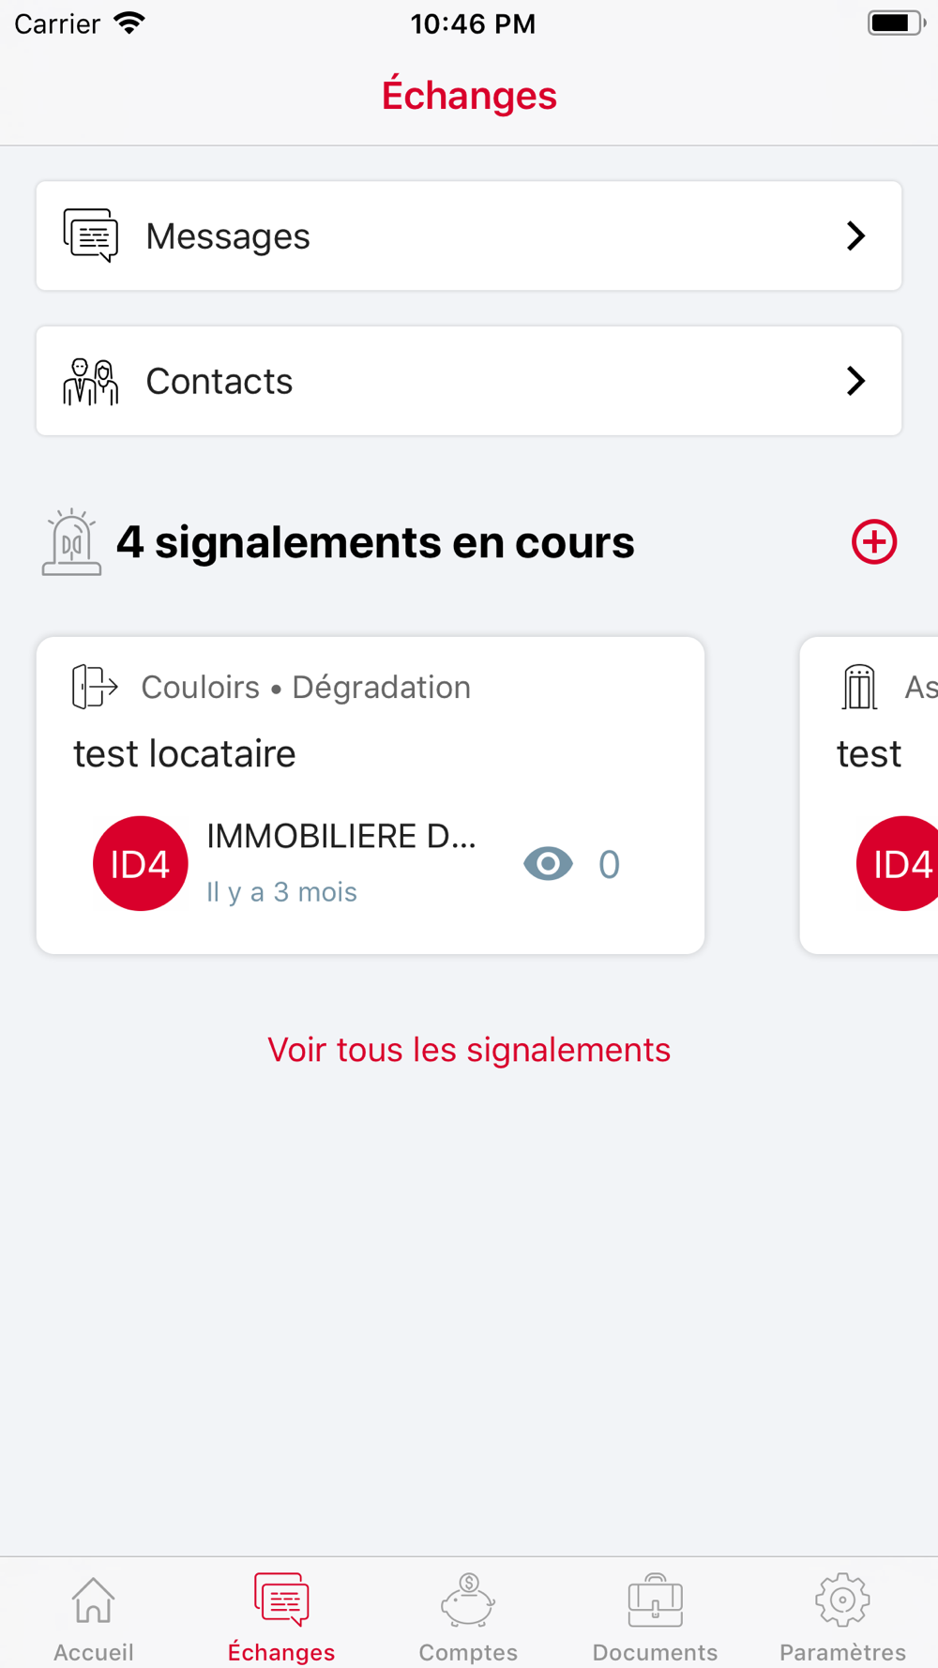This screenshot has width=938, height=1668.
Task: Select the Échanges tab
Action: point(281,1615)
